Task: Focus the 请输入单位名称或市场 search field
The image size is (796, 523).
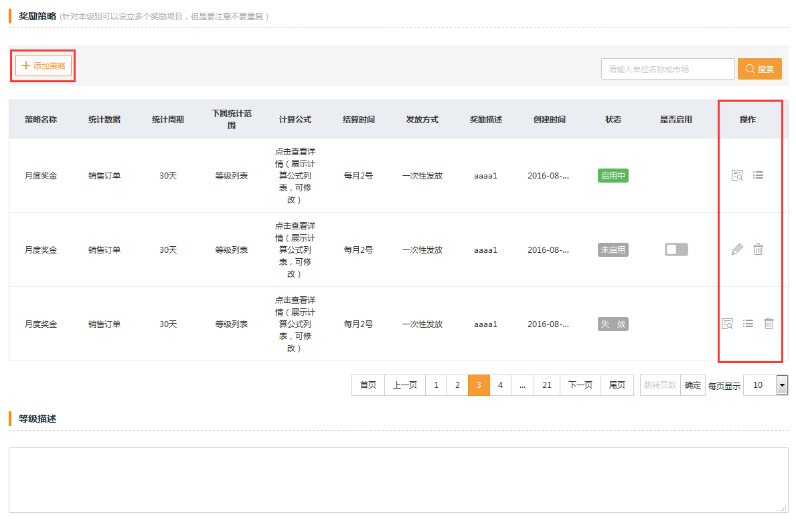Action: coord(667,69)
